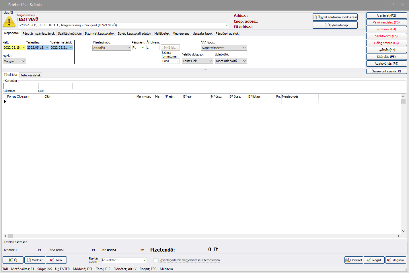Click the Cikkszám search input field
Image resolution: width=409 pixels, height=273 pixels.
pyautogui.click(x=21, y=86)
